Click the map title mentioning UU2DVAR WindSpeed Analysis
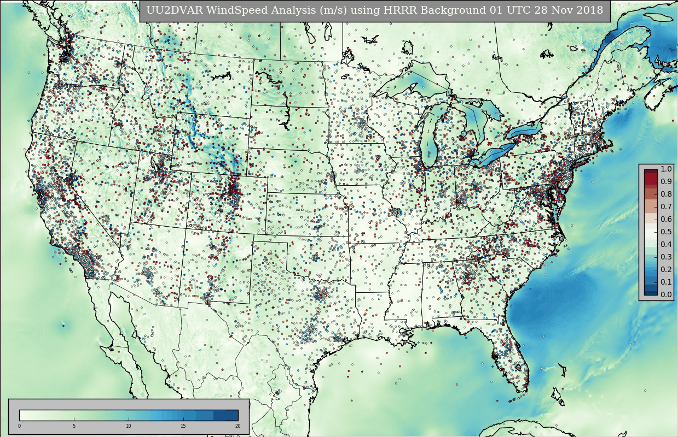The height and width of the screenshot is (437, 678). point(375,10)
